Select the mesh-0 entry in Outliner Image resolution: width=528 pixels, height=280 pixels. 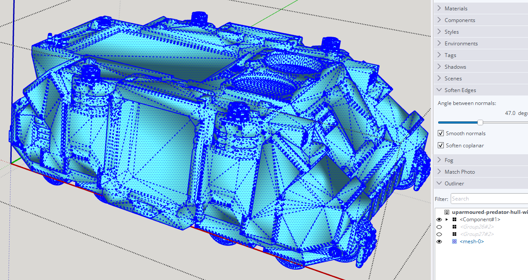[x=471, y=242]
